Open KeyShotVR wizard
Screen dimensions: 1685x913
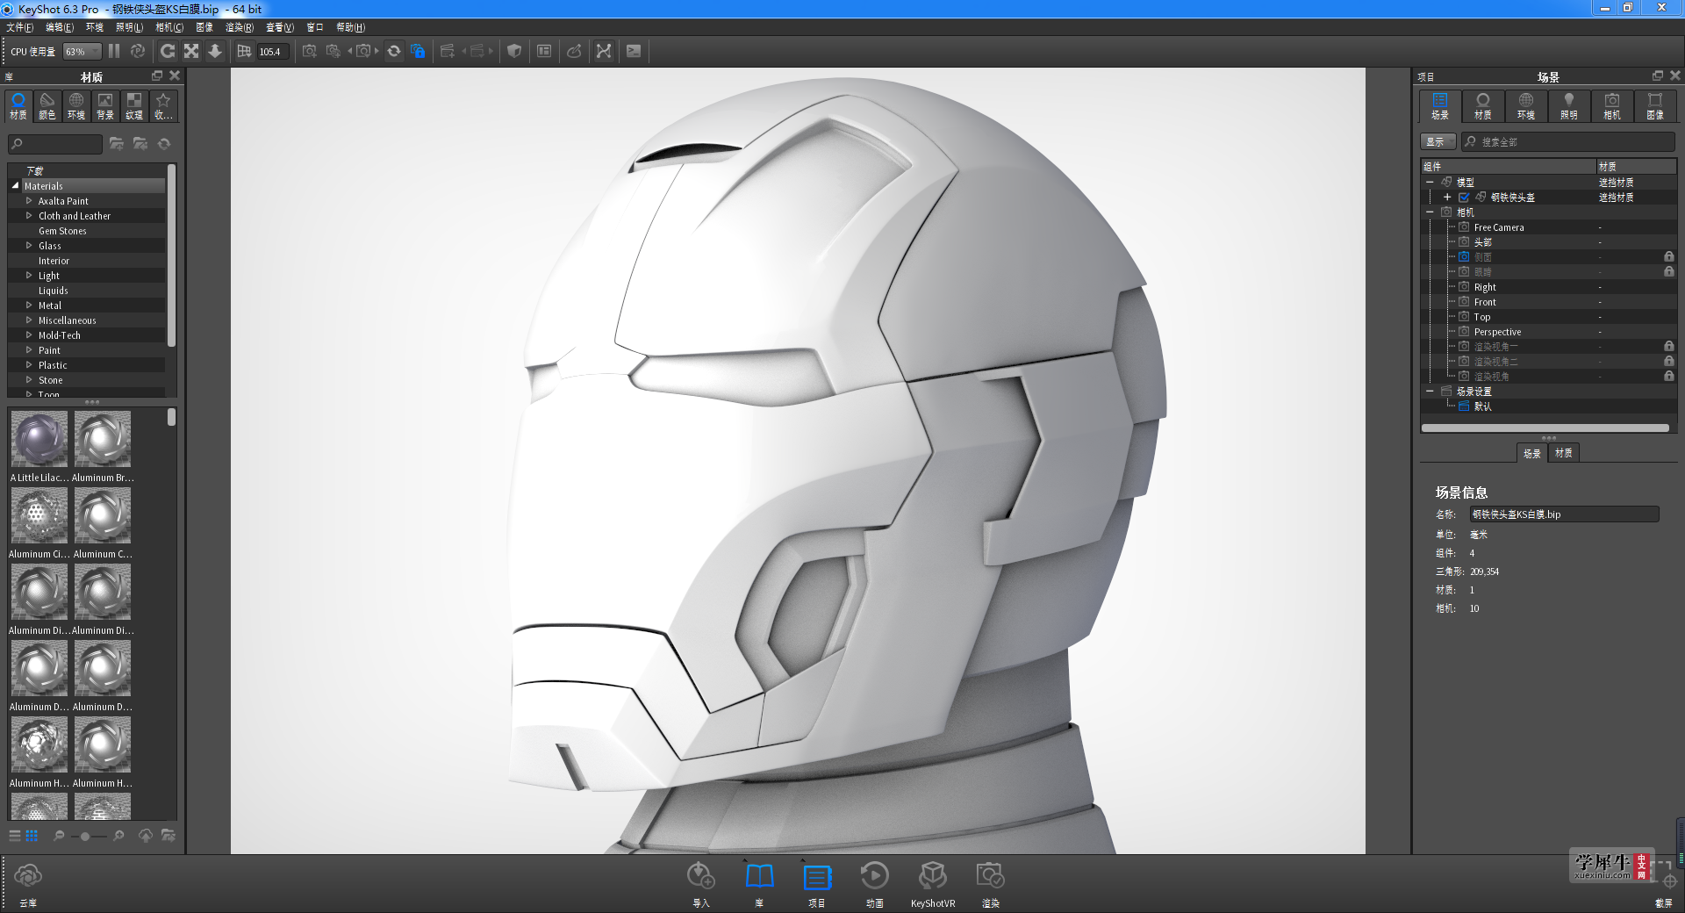933,883
